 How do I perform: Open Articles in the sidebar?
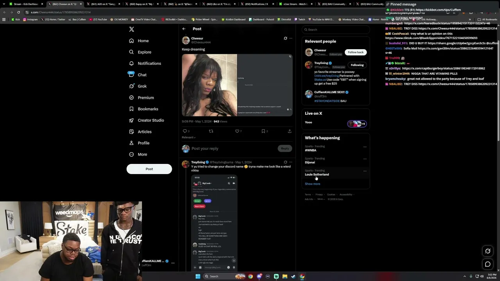140,132
